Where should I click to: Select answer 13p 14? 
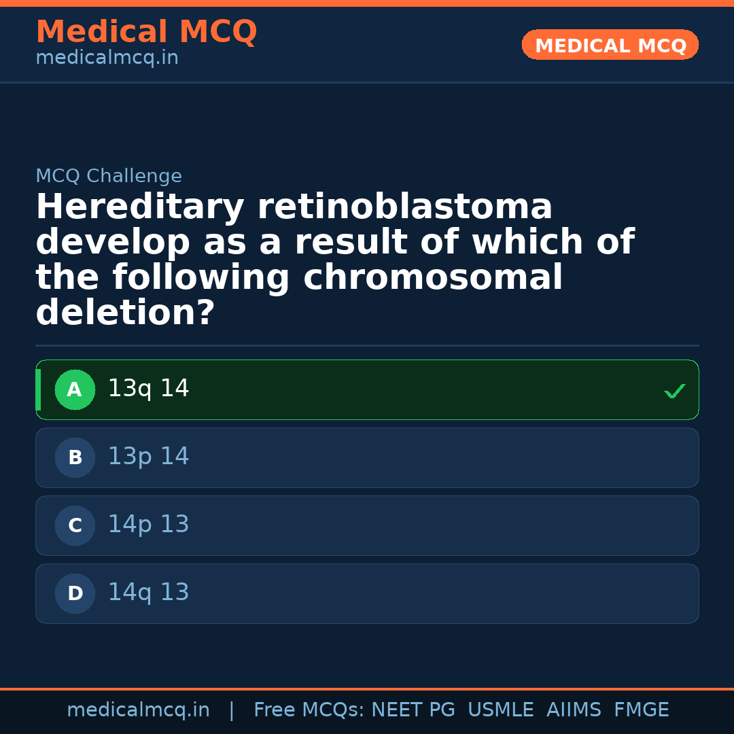[149, 457]
